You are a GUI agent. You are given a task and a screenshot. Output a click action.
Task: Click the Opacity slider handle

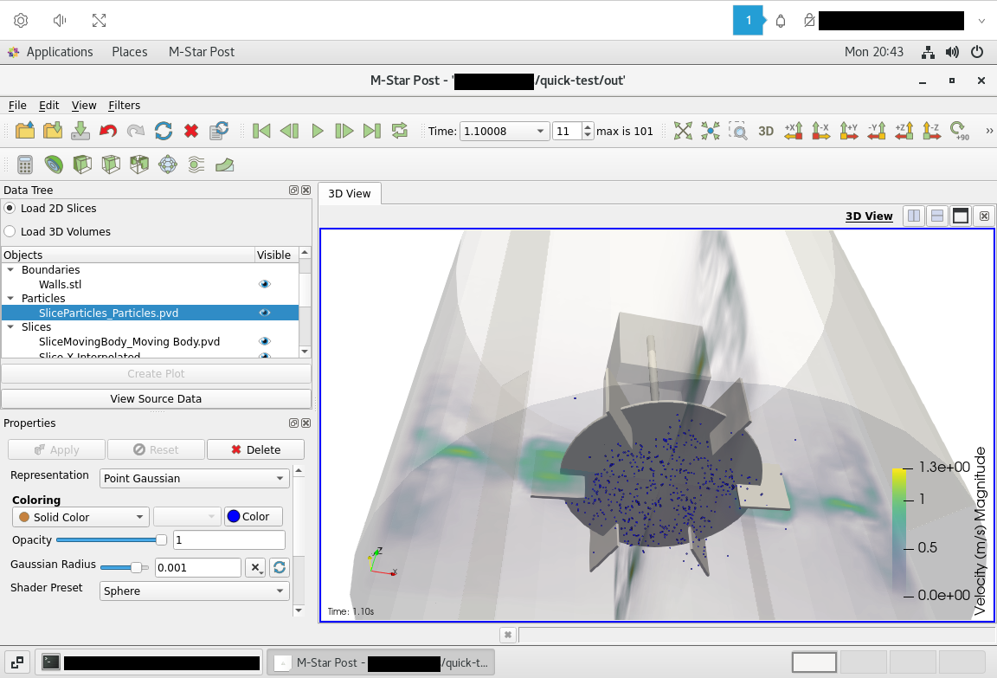click(161, 540)
